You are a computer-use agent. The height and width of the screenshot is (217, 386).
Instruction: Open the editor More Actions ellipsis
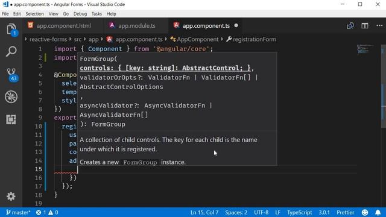click(x=379, y=25)
